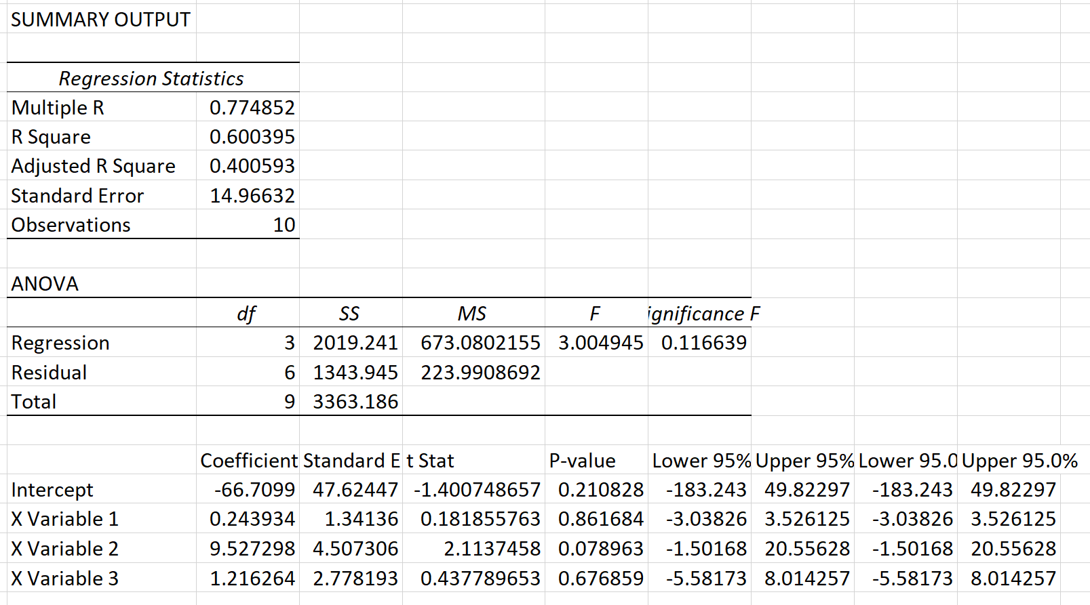Select the Observations count cell showing 10
Screen dimensions: 1090x605
[x=284, y=225]
